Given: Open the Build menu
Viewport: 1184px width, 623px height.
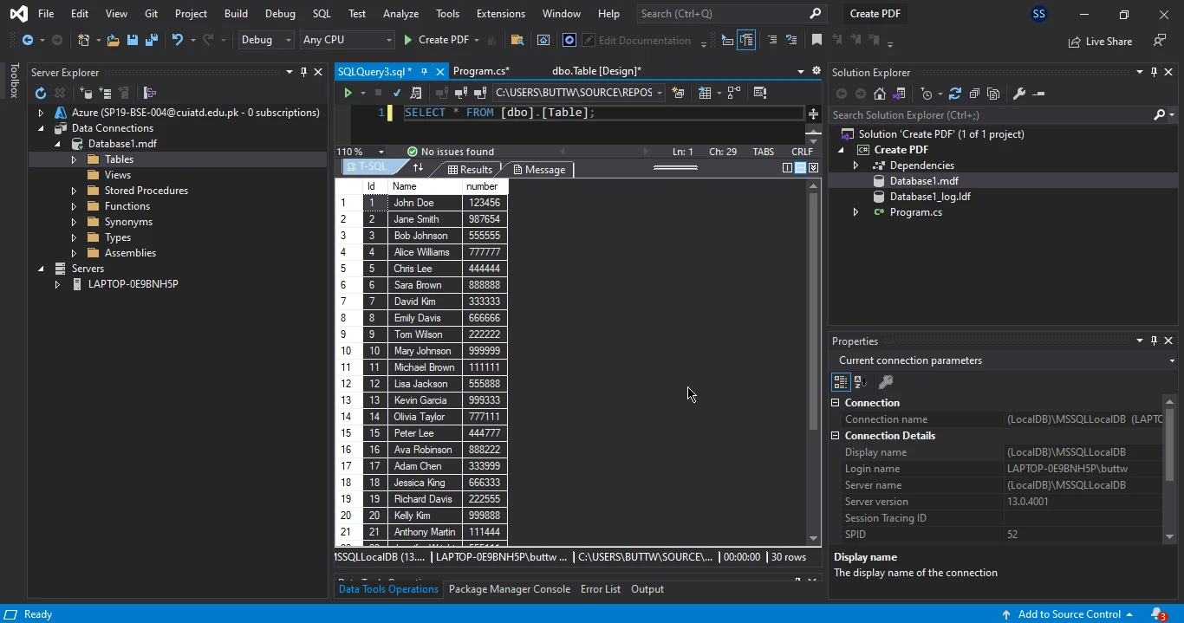Looking at the screenshot, I should [236, 14].
